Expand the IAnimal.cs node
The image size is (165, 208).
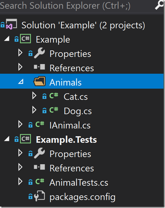[x=20, y=124]
